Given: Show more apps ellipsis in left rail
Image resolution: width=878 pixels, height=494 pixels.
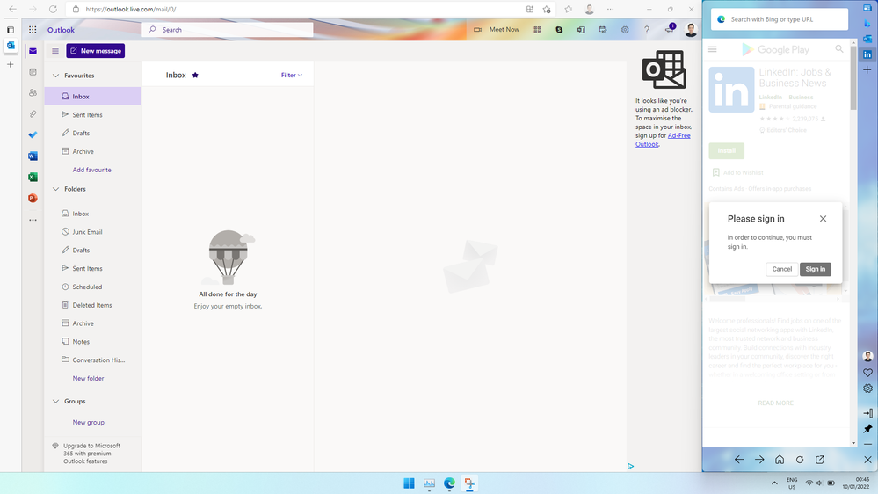Looking at the screenshot, I should pyautogui.click(x=33, y=220).
